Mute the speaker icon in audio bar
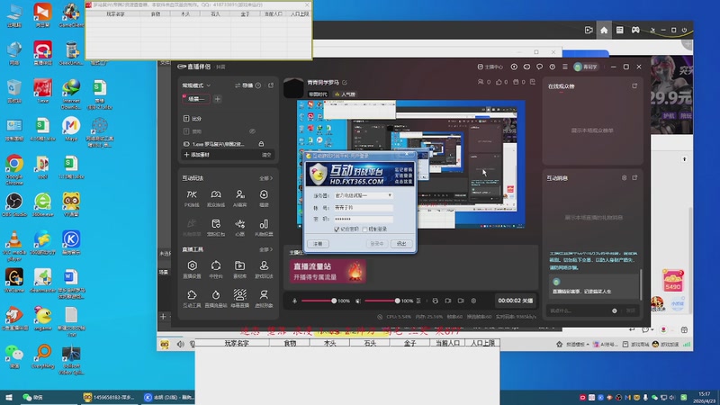The height and width of the screenshot is (405, 720). point(358,301)
